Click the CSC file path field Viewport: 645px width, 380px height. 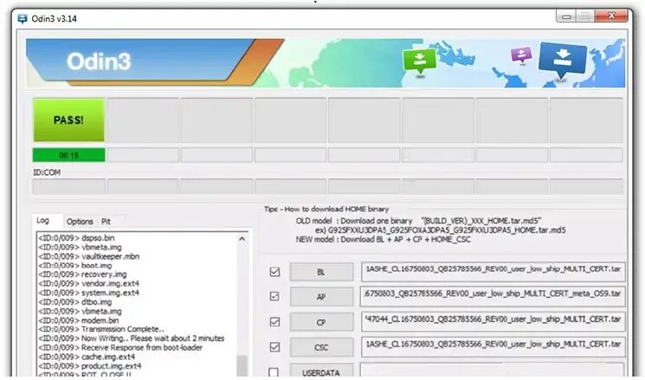[x=493, y=347]
